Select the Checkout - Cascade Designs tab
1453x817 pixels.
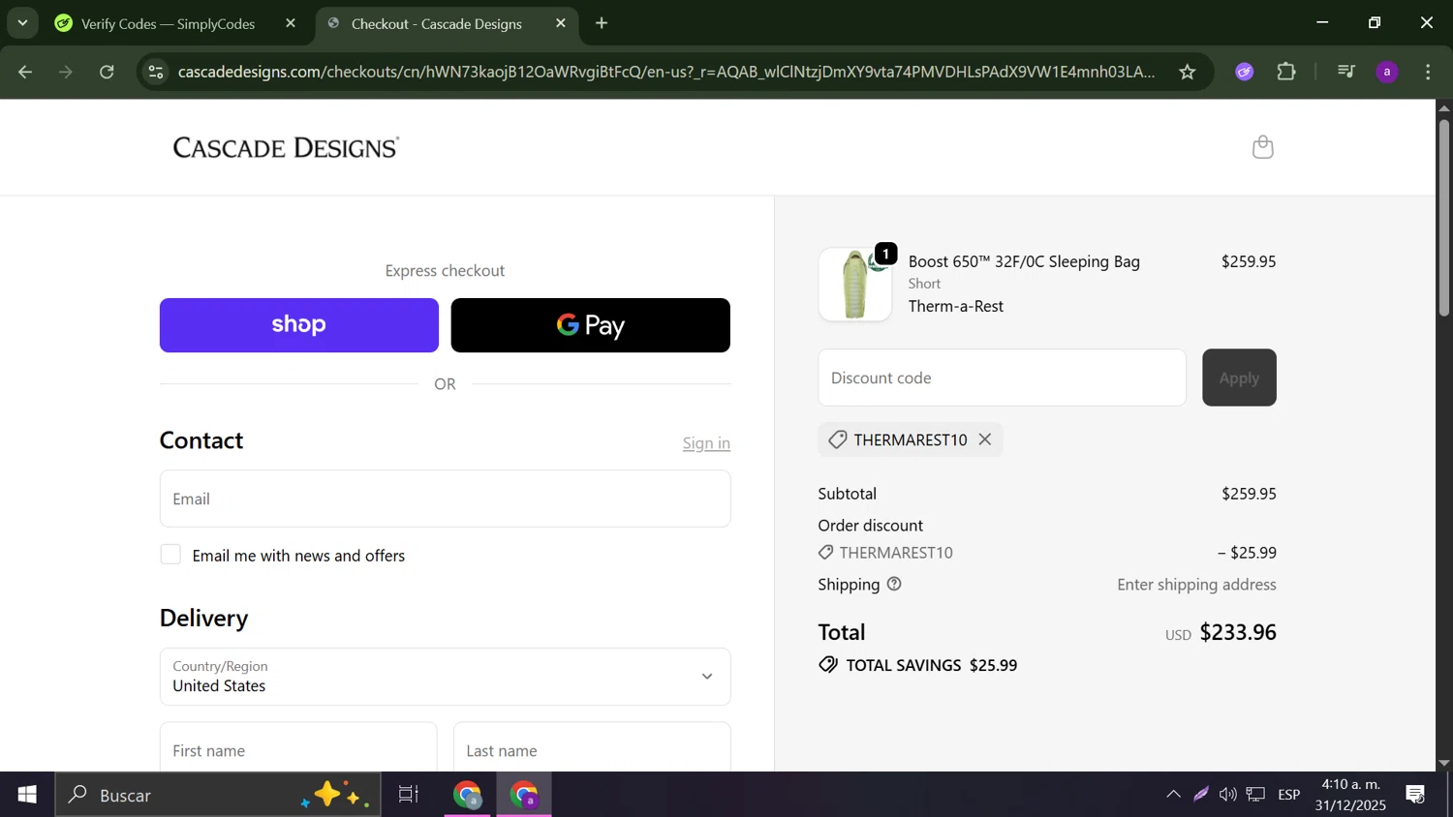point(436,23)
